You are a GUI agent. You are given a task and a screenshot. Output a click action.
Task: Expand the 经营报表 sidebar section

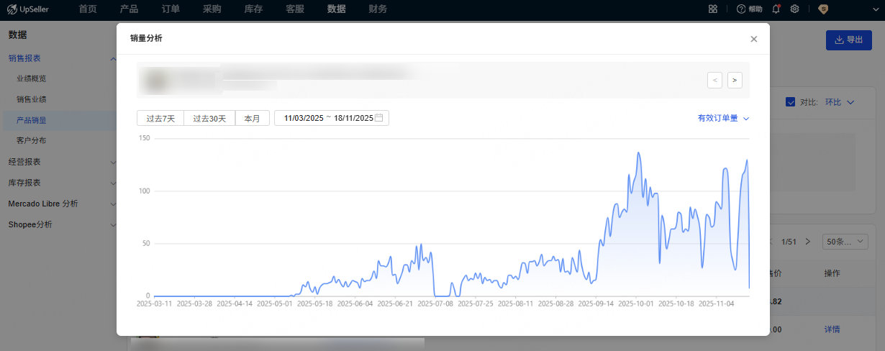point(59,162)
